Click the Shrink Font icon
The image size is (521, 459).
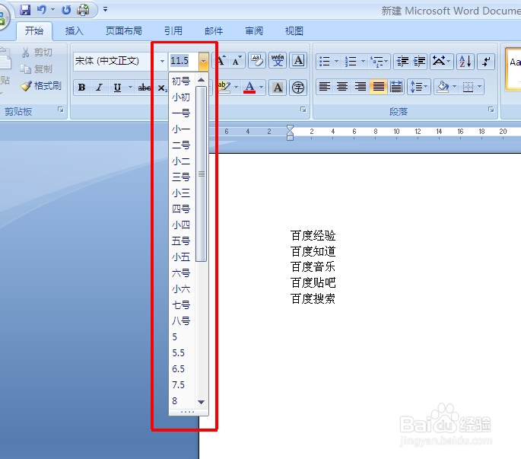[x=237, y=61]
